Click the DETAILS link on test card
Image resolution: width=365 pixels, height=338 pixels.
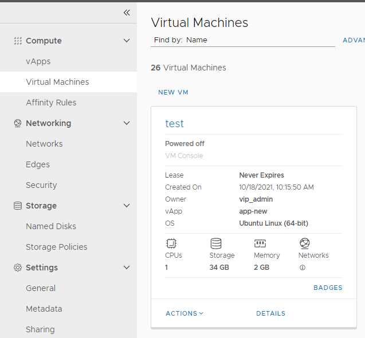[270, 313]
